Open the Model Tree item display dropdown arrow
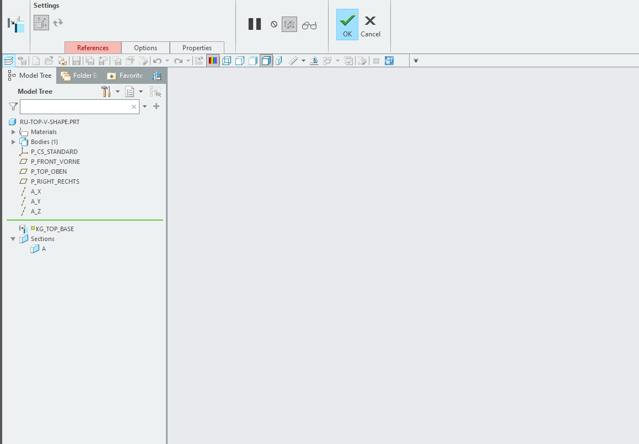The height and width of the screenshot is (444, 639). click(x=141, y=92)
